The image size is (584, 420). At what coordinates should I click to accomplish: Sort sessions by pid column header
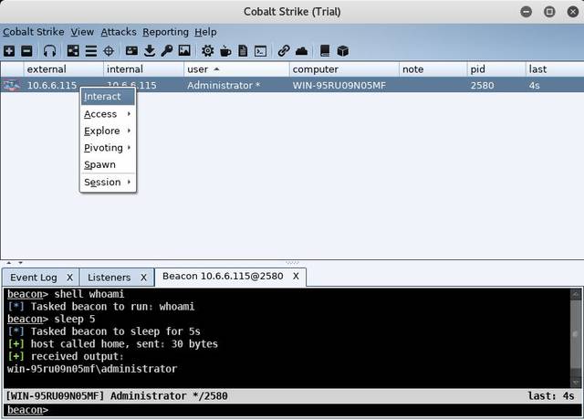[x=496, y=69]
